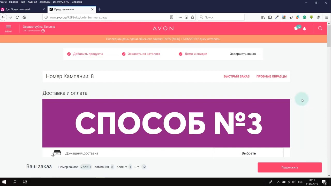Open People icon in taskbar
Screen dimensions: 331x186
coord(271,182)
